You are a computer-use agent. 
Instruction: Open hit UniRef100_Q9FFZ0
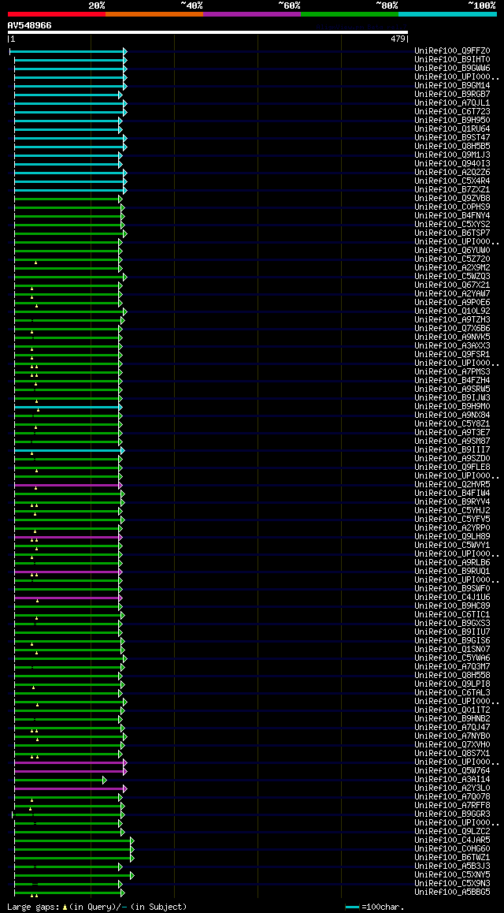pyautogui.click(x=452, y=51)
